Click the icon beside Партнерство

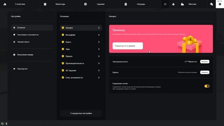pos(14,69)
